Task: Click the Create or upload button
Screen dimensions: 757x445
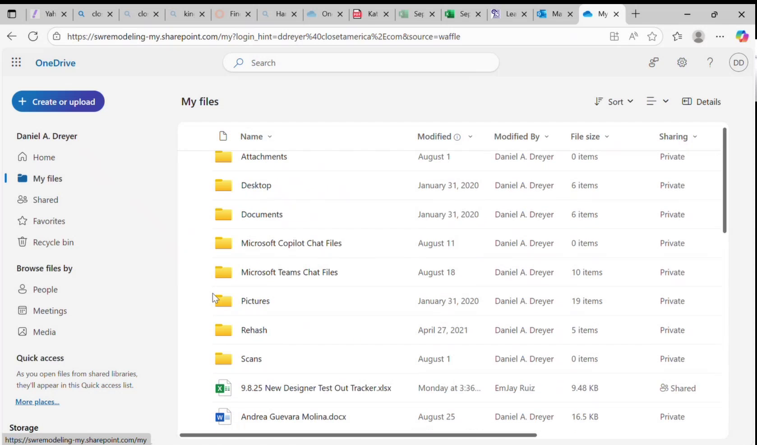Action: (58, 101)
